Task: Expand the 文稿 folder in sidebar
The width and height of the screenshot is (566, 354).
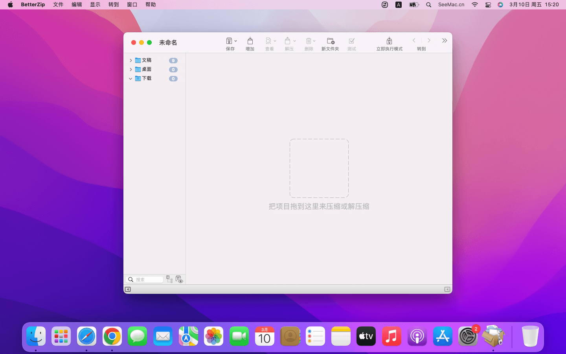Action: coord(131,61)
